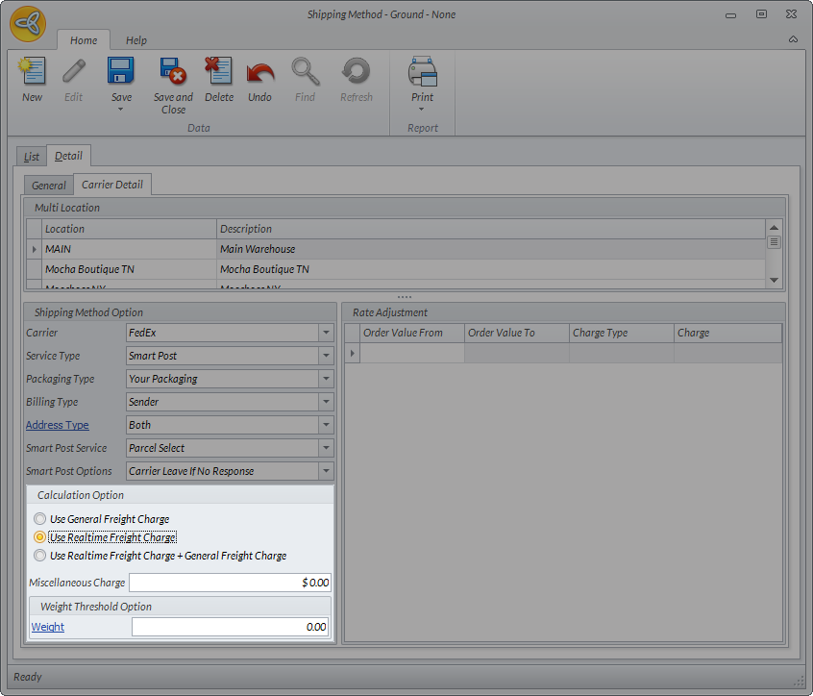The width and height of the screenshot is (813, 696).
Task: Click the Save and Close icon
Action: coord(173,73)
